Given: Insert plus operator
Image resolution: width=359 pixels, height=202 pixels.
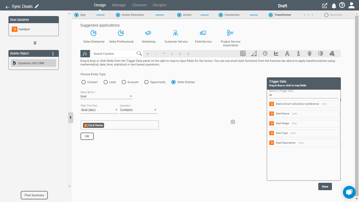Looking at the screenshot, I should (148, 54).
